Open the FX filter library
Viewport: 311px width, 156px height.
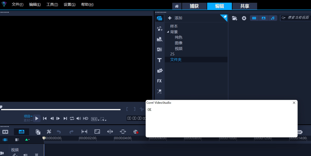tap(159, 81)
